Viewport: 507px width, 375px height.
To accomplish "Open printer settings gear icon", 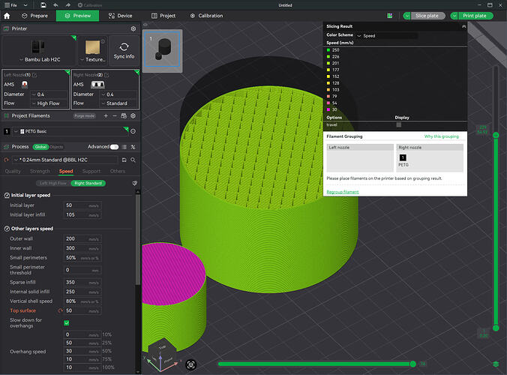I will (x=133, y=28).
